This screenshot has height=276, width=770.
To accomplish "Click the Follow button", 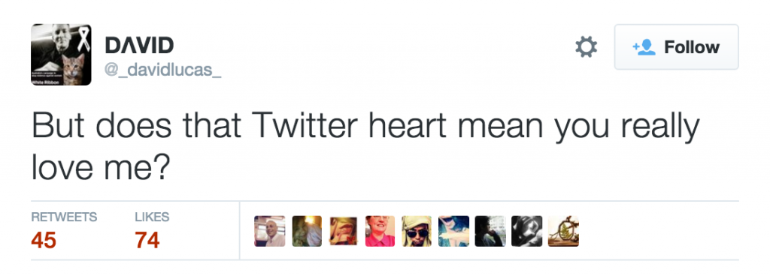I will coord(676,47).
